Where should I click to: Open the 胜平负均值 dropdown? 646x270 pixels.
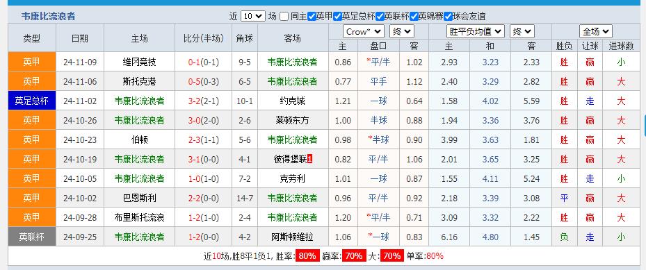476,32
